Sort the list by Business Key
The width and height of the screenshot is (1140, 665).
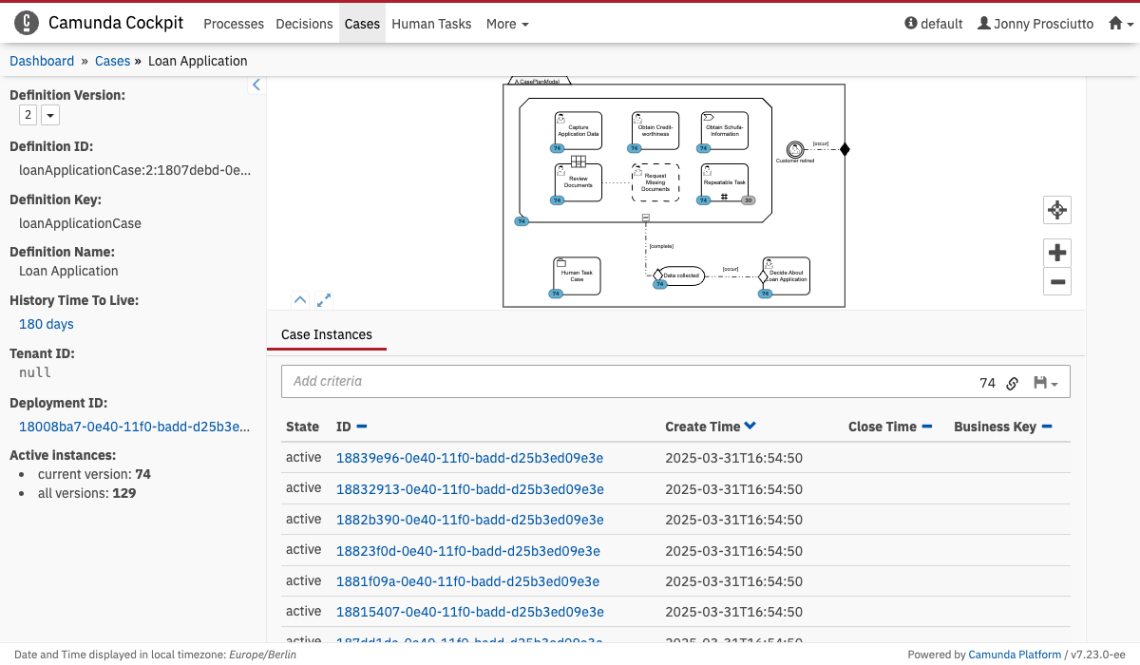click(x=1047, y=427)
